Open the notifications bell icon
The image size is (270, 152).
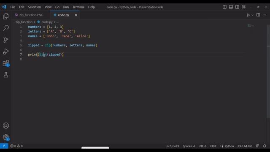coord(265,146)
